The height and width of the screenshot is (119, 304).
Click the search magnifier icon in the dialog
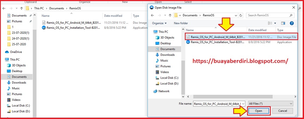pos(291,15)
